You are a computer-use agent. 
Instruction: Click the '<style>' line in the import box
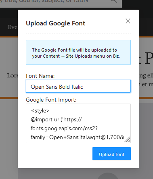(x=40, y=111)
